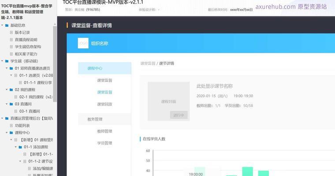Viewport: 335px width, 176px height.
Task: Collapse the 02 我的课程 tree arrow
Action: (7, 90)
